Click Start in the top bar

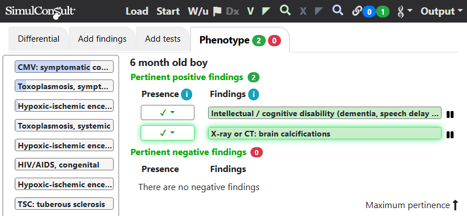pyautogui.click(x=168, y=11)
